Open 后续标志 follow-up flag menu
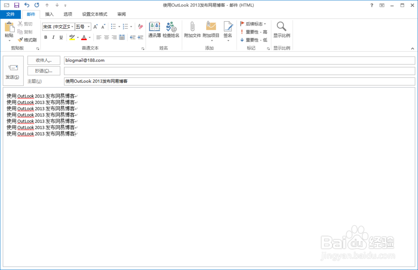This screenshot has height=270, width=418. pos(253,24)
